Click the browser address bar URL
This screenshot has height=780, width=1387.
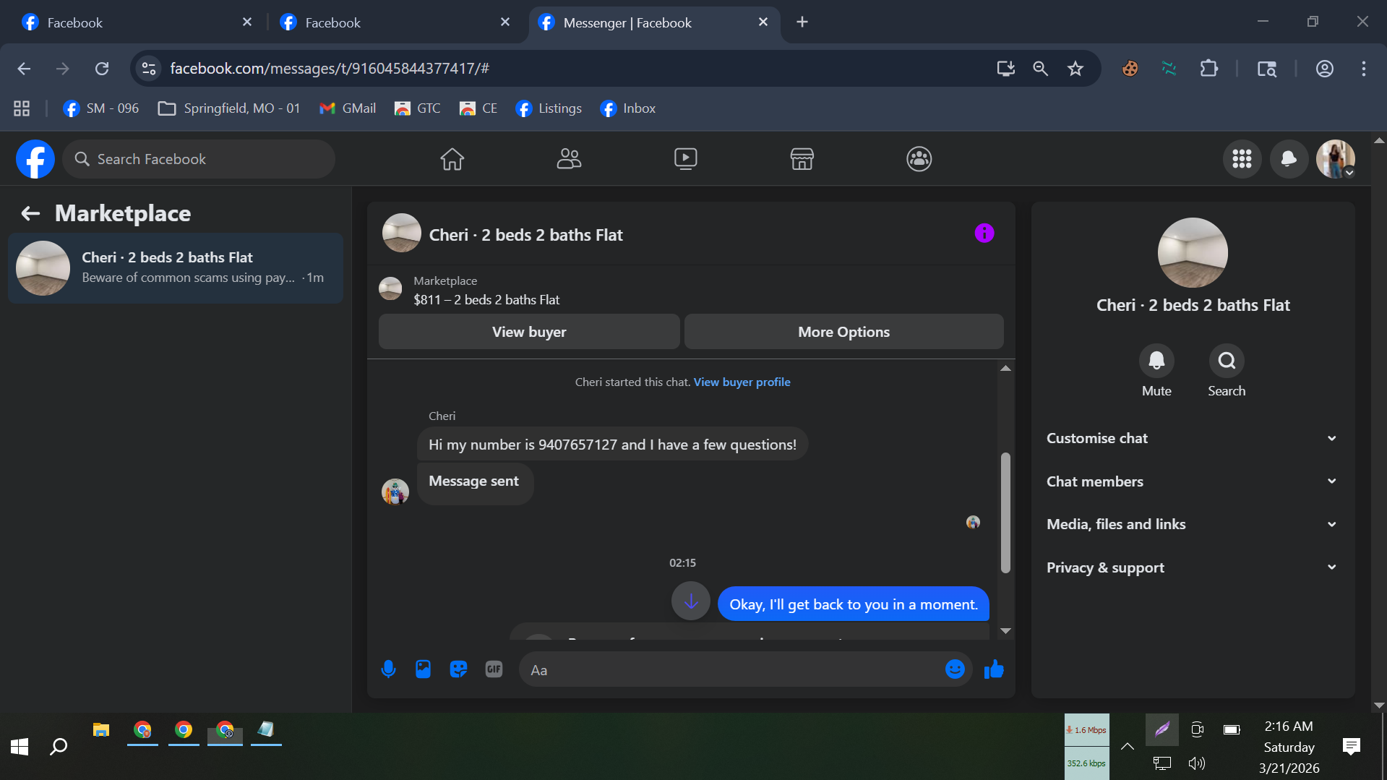[330, 69]
